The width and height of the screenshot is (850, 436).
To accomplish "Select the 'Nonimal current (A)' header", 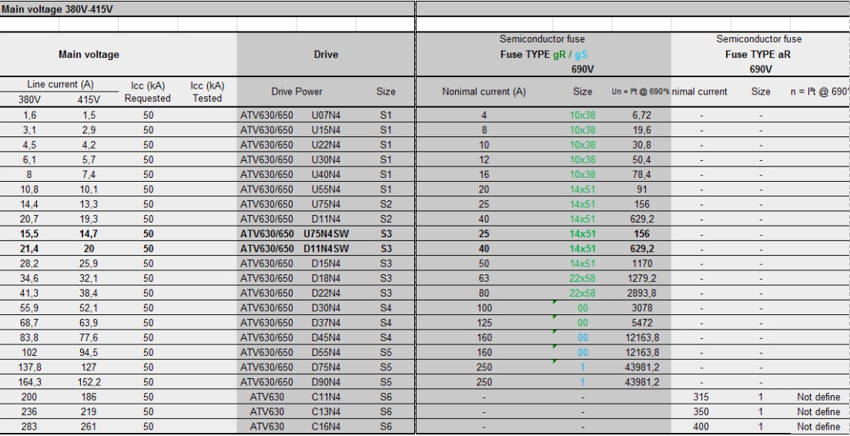I will [484, 92].
